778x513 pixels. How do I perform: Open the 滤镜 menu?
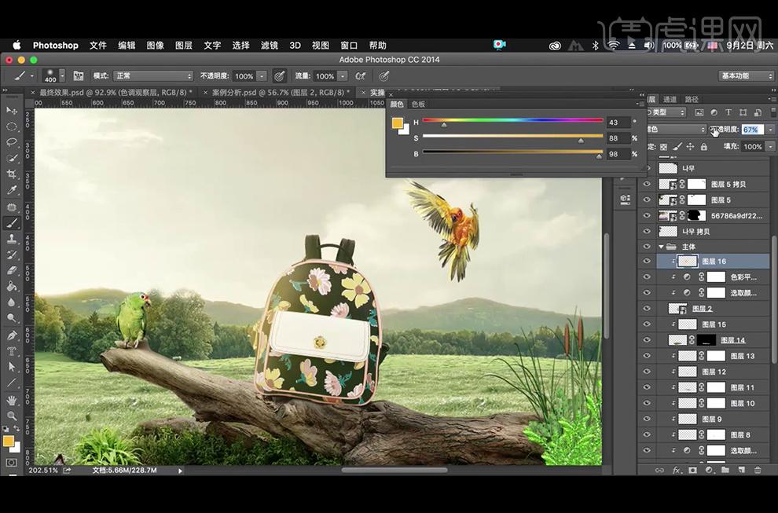point(270,45)
